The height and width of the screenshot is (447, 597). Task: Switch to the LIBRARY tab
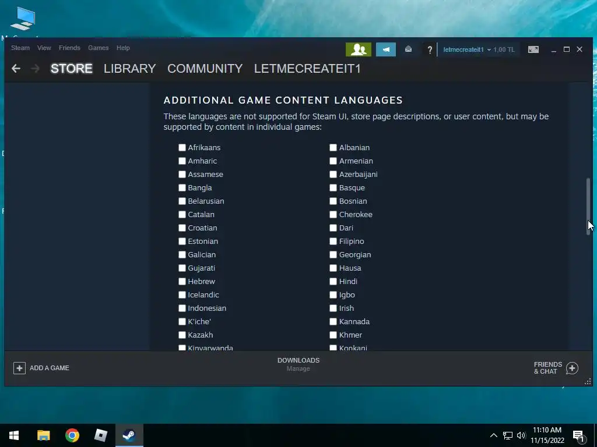coord(130,69)
